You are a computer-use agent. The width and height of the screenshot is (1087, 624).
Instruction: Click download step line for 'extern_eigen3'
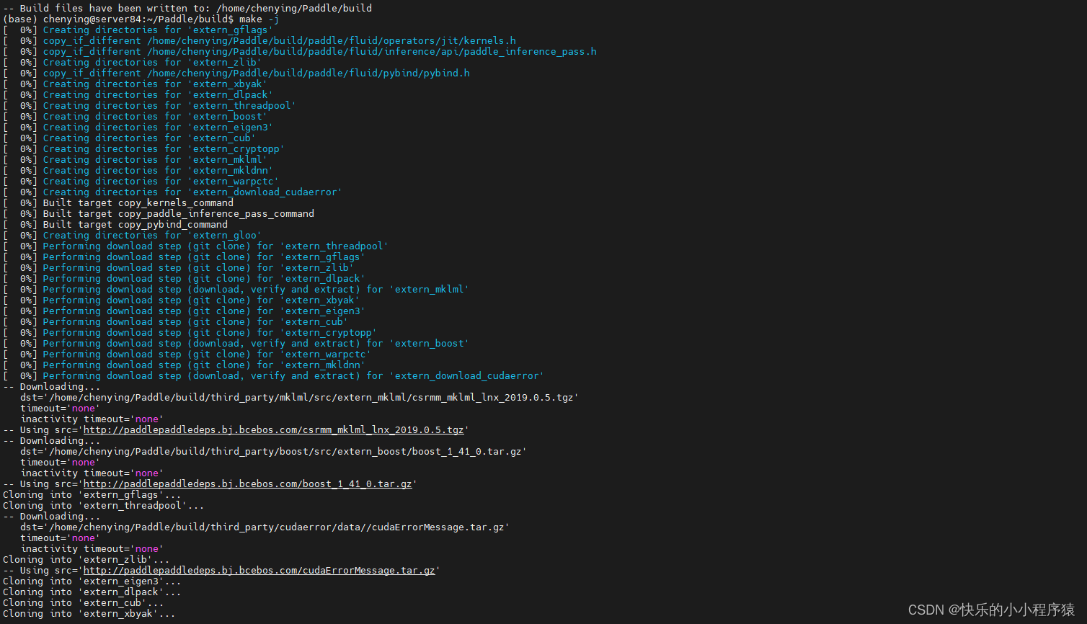pos(185,311)
